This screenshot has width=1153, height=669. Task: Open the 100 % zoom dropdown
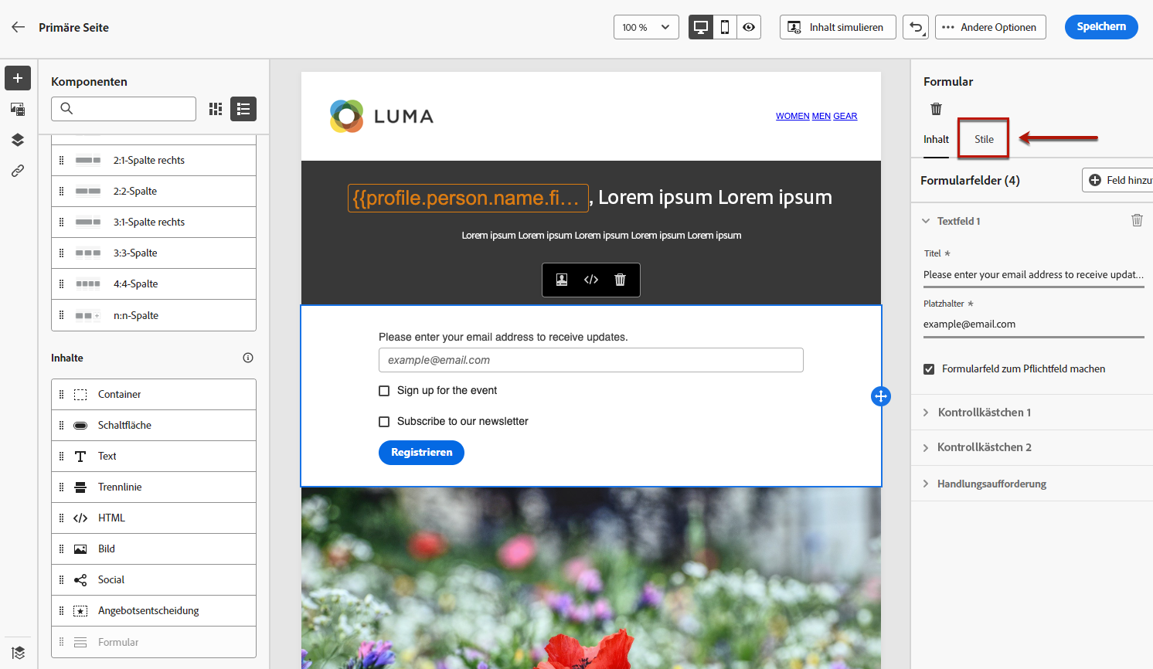tap(646, 27)
